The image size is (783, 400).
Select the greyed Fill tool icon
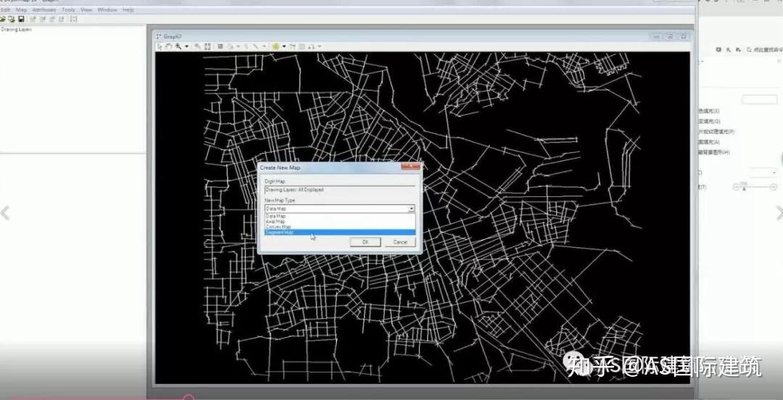tap(231, 46)
